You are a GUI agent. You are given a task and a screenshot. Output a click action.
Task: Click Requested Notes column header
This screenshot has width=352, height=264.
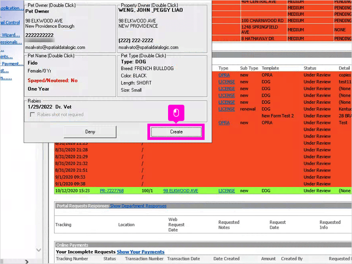229,225
